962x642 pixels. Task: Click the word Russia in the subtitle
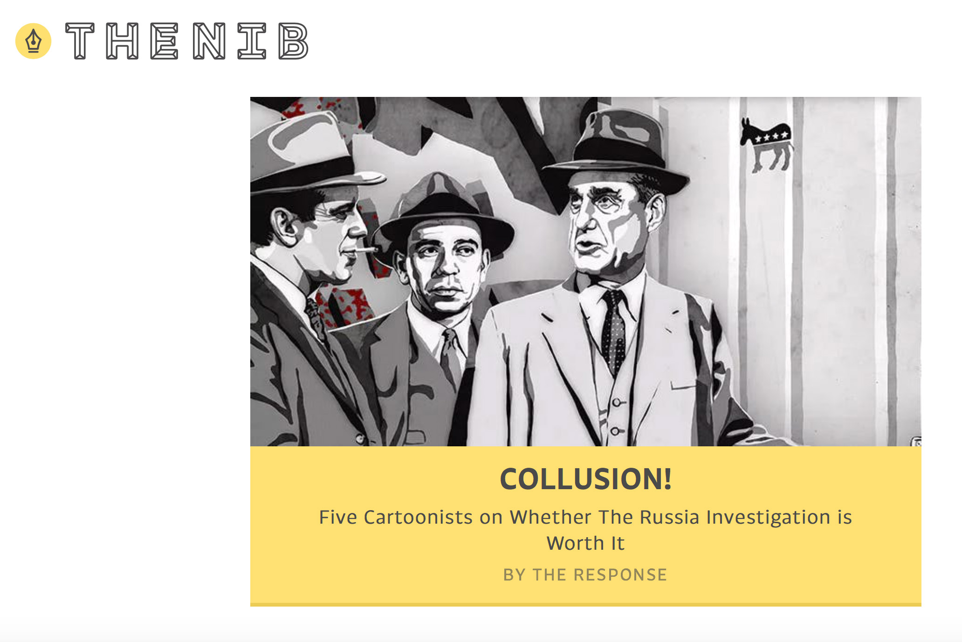coord(669,517)
